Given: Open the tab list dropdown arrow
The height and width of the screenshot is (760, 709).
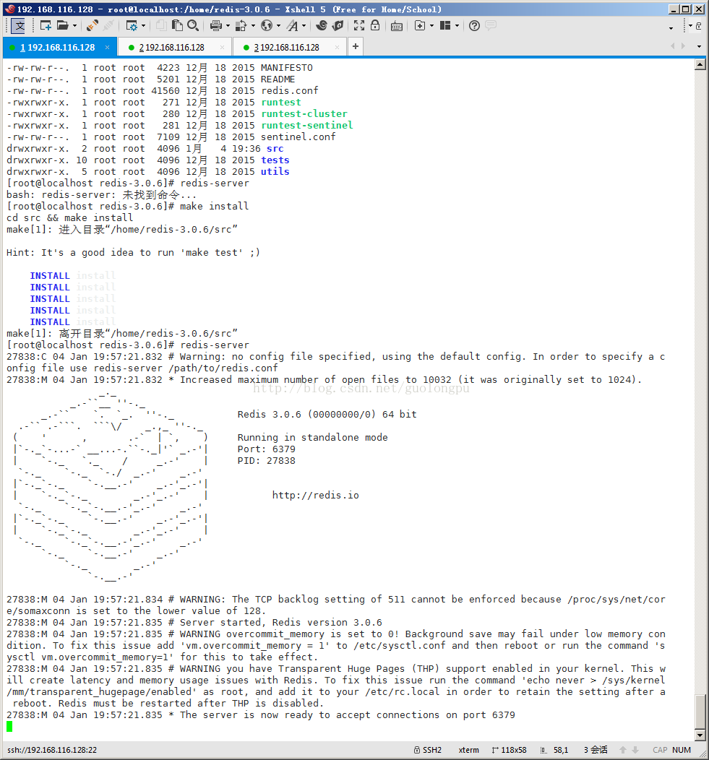Looking at the screenshot, I should pos(699,46).
